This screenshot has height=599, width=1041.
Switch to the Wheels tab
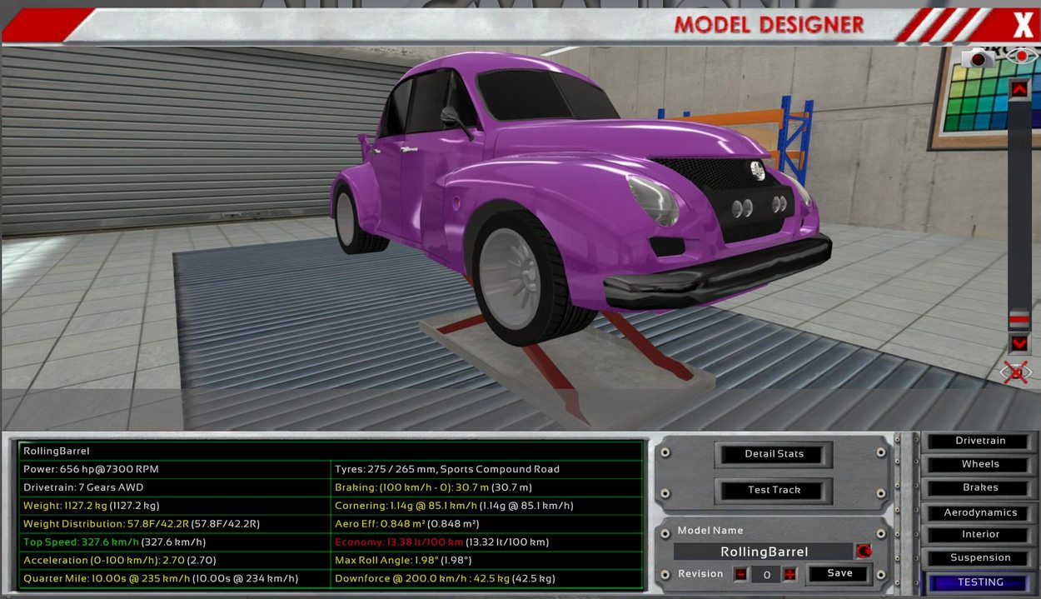(980, 464)
